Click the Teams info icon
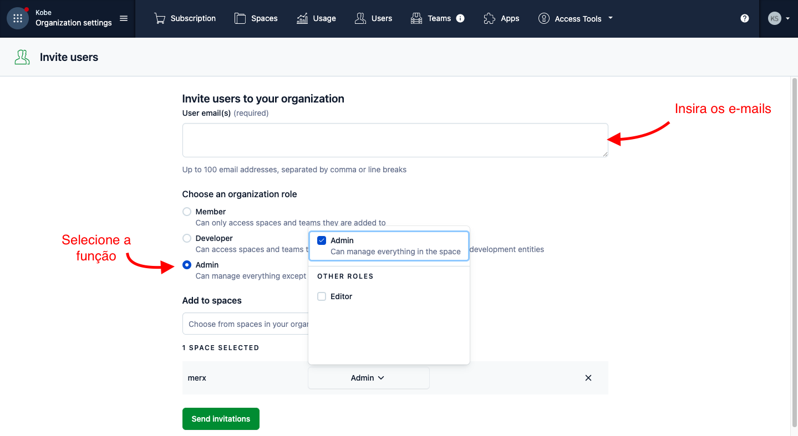Image resolution: width=798 pixels, height=436 pixels. [x=460, y=18]
